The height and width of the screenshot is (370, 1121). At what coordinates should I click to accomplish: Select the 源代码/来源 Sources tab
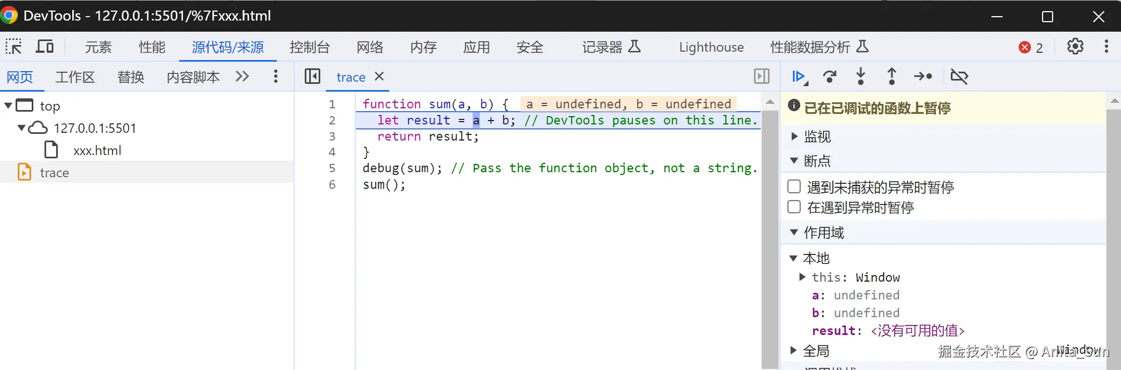(x=228, y=47)
